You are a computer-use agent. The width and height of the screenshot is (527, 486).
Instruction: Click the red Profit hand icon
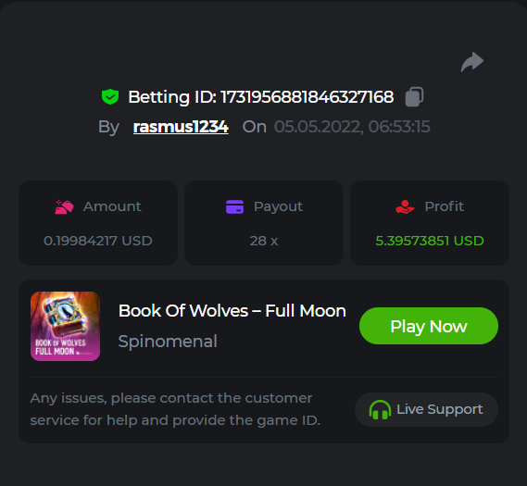[x=405, y=206]
